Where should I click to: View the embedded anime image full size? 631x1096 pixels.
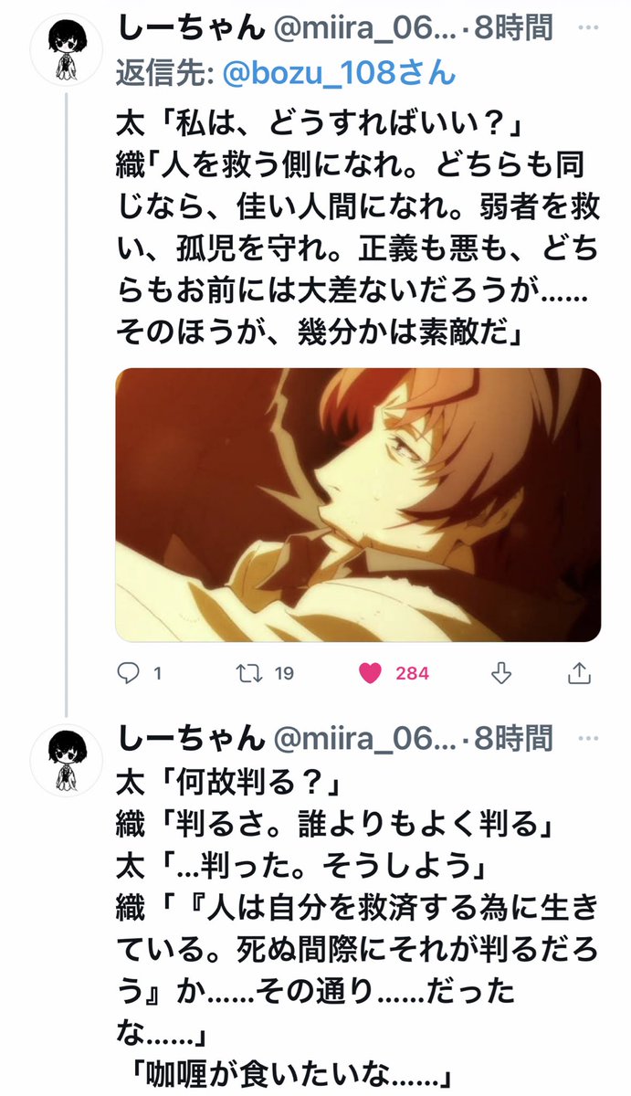(x=358, y=505)
